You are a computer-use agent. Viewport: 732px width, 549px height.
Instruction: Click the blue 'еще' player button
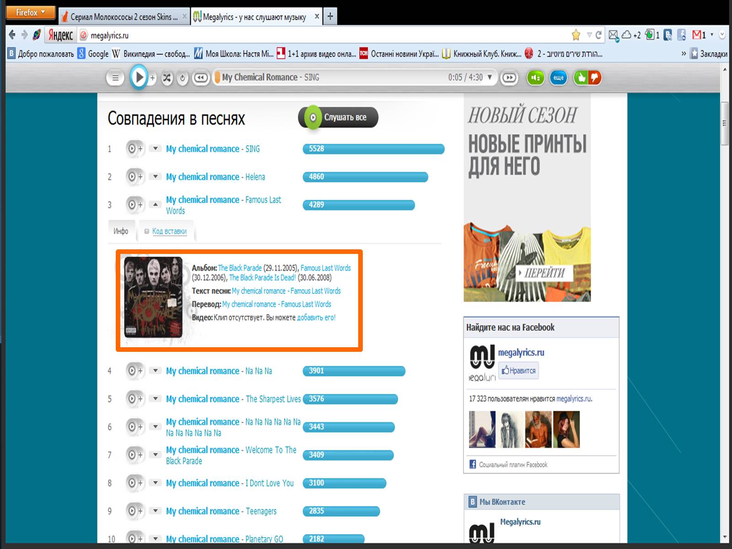click(559, 78)
